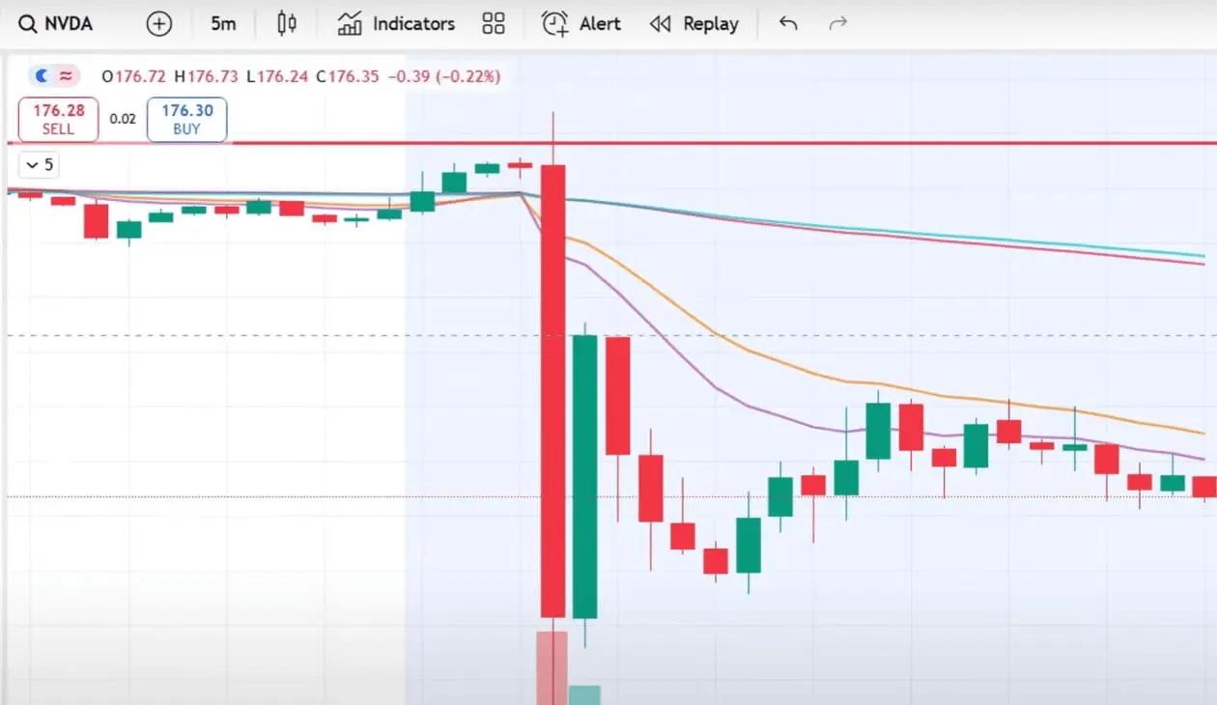This screenshot has width=1217, height=705.
Task: Click the 176.28 SELL button
Action: click(x=59, y=119)
